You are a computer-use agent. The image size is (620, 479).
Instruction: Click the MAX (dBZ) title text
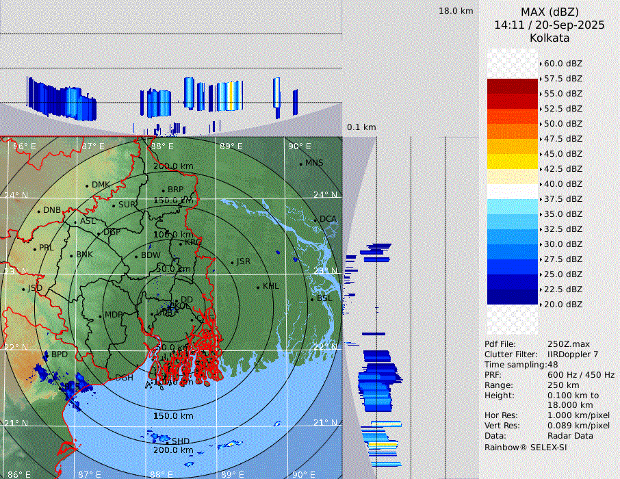(550, 12)
